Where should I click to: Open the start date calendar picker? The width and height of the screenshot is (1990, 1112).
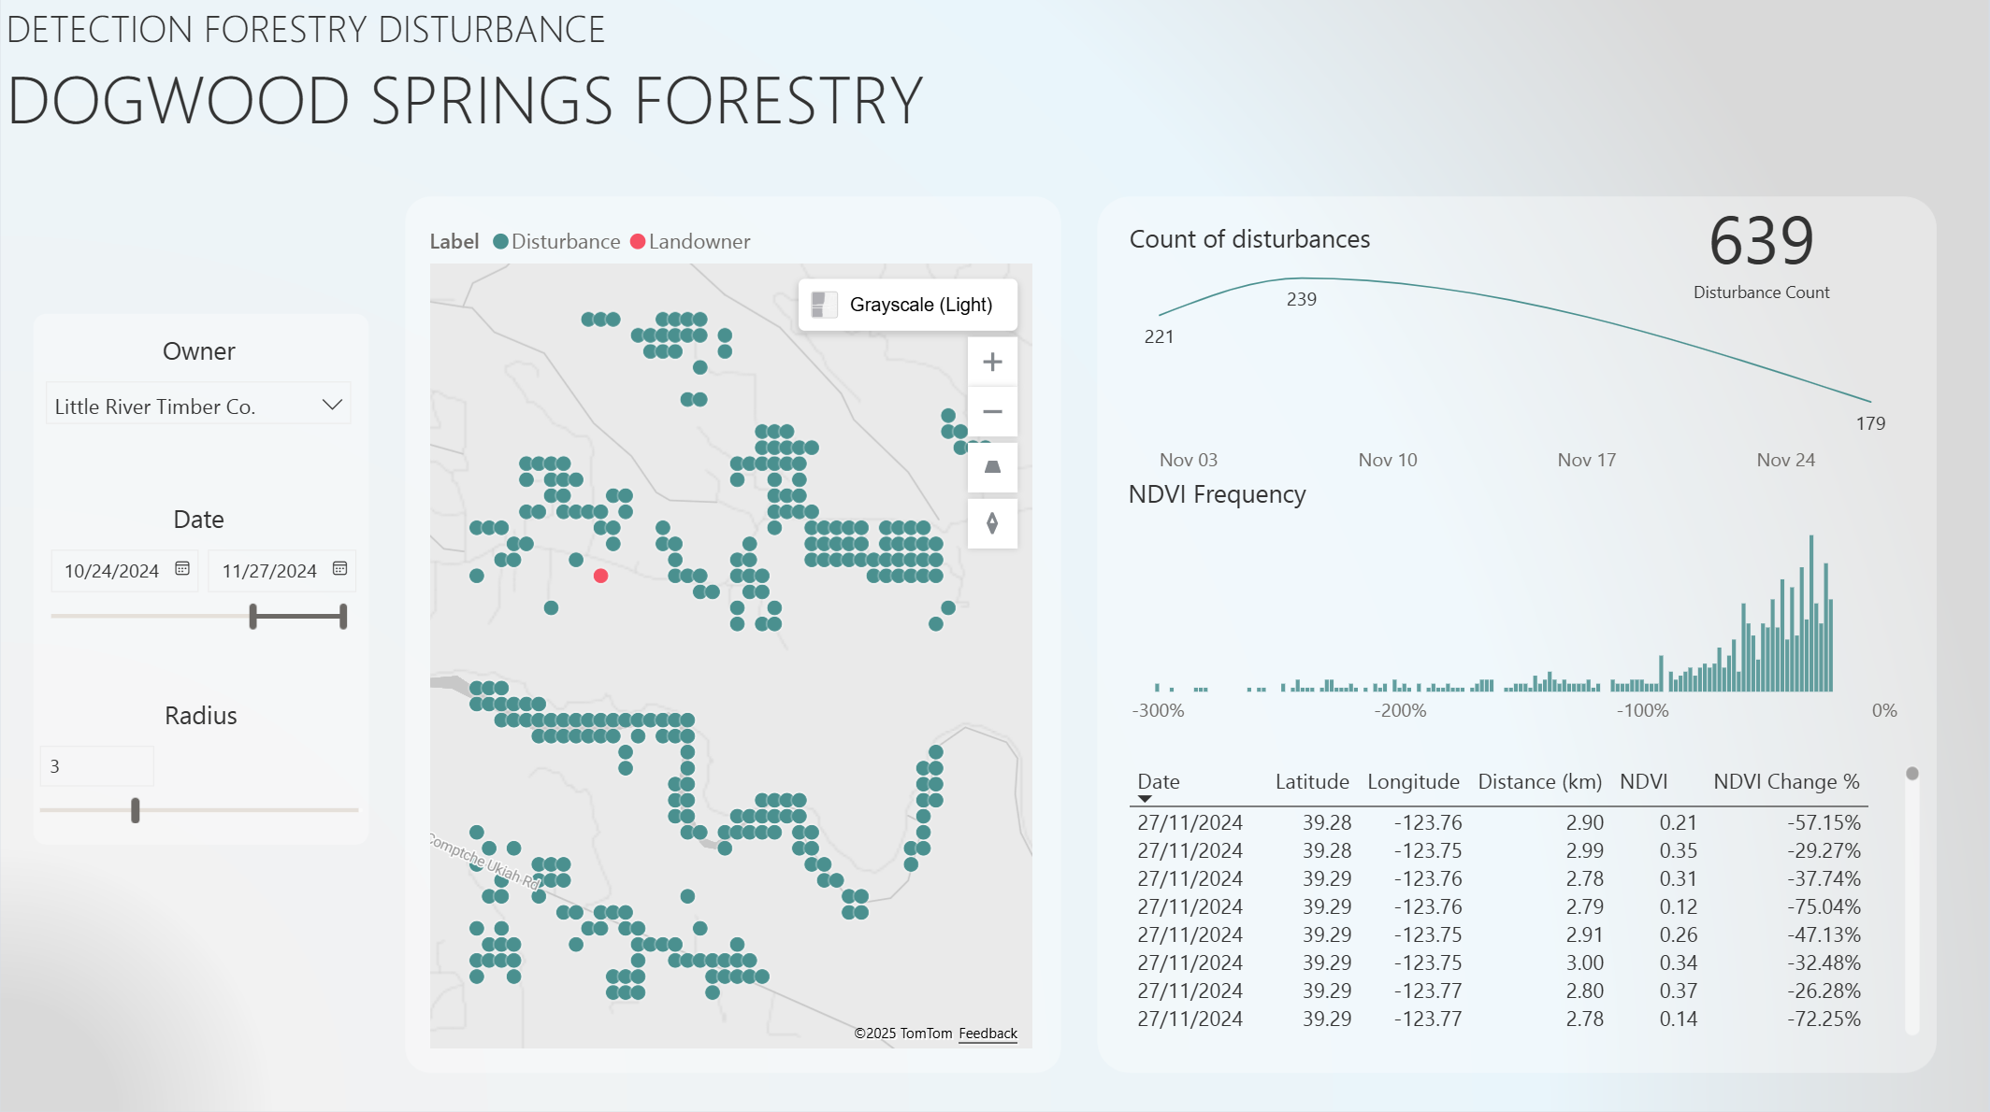[x=182, y=569]
